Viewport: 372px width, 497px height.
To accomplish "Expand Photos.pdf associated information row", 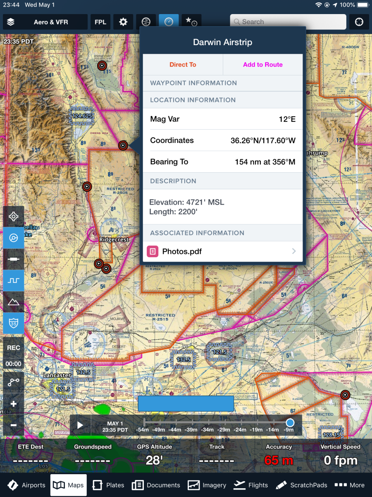I will [223, 251].
